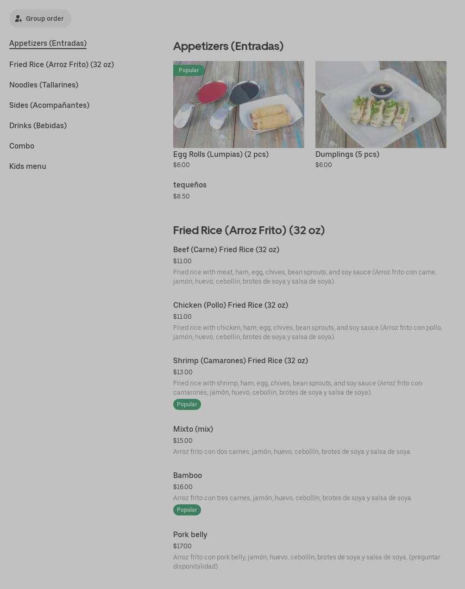The image size is (465, 589).
Task: Click the Dumplings (5 pcs) photo
Action: [381, 105]
